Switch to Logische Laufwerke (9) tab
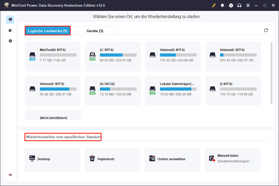 (x=48, y=31)
